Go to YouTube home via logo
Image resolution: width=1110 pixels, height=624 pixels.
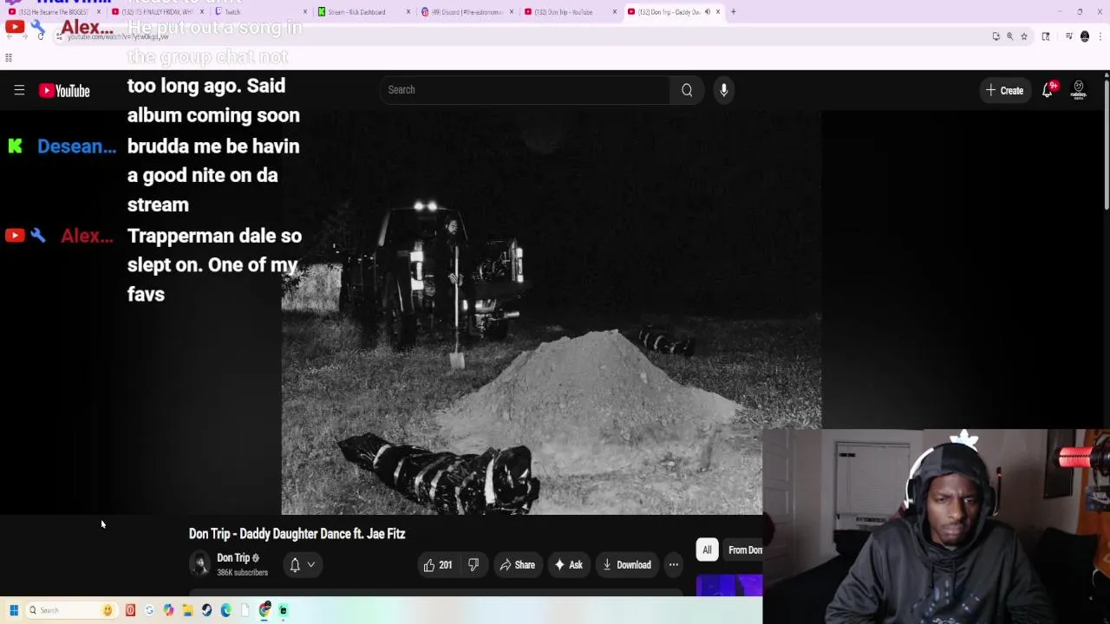point(64,90)
